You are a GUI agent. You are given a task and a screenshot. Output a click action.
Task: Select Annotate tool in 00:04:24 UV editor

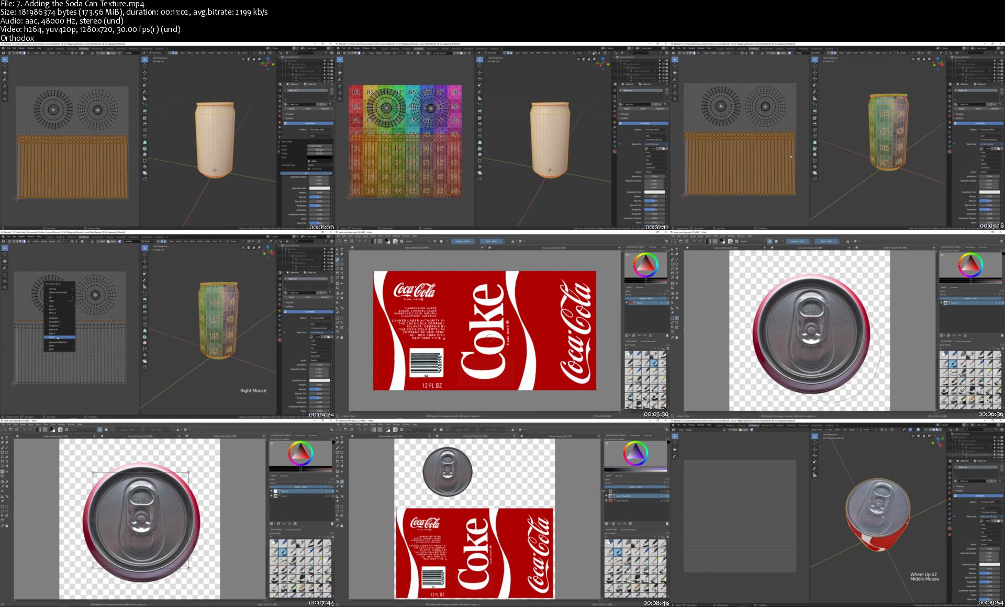(5, 268)
